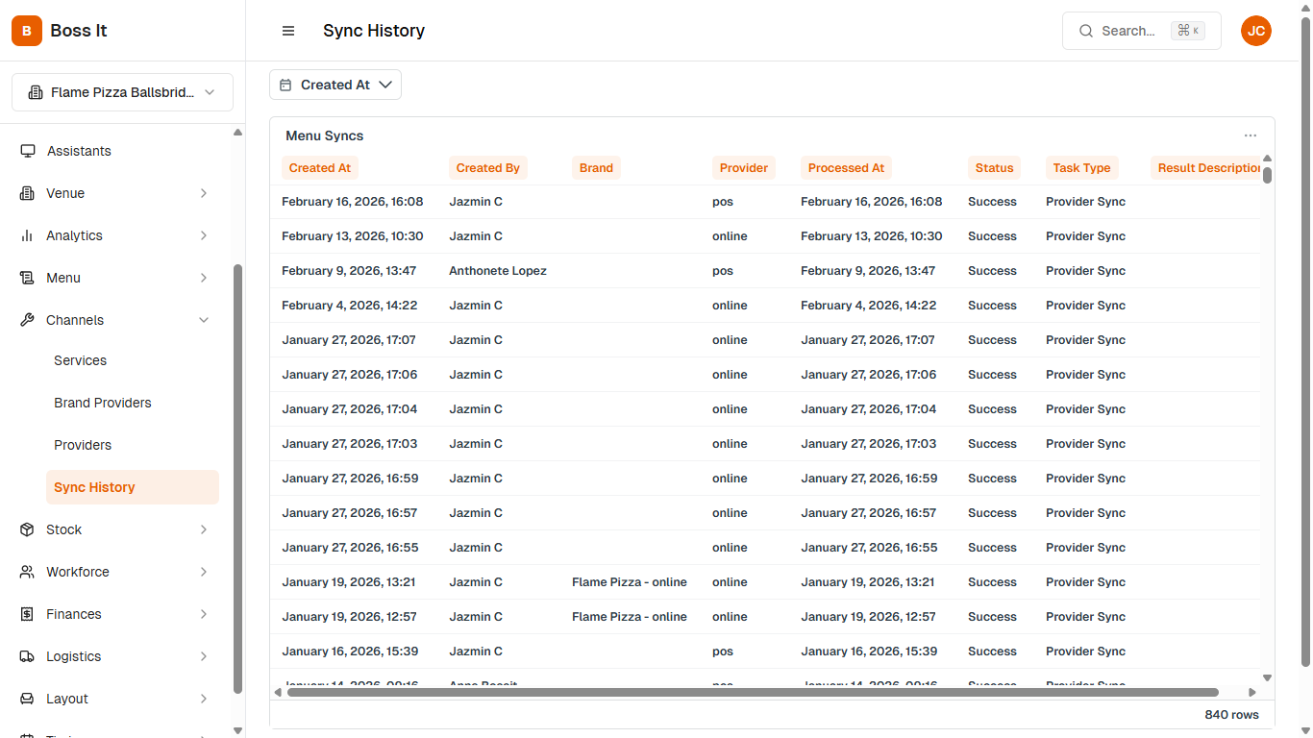Viewport: 1313px width, 738px height.
Task: Open the JC user avatar
Action: (1255, 31)
